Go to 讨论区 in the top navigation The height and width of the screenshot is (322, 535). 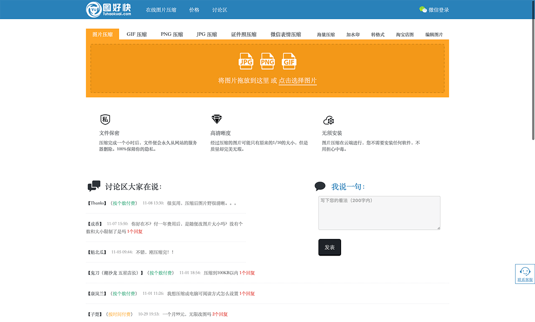[220, 10]
